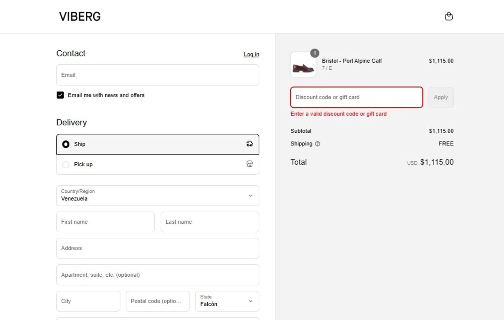The height and width of the screenshot is (320, 504).
Task: Click the FREE shipping value
Action: point(446,144)
